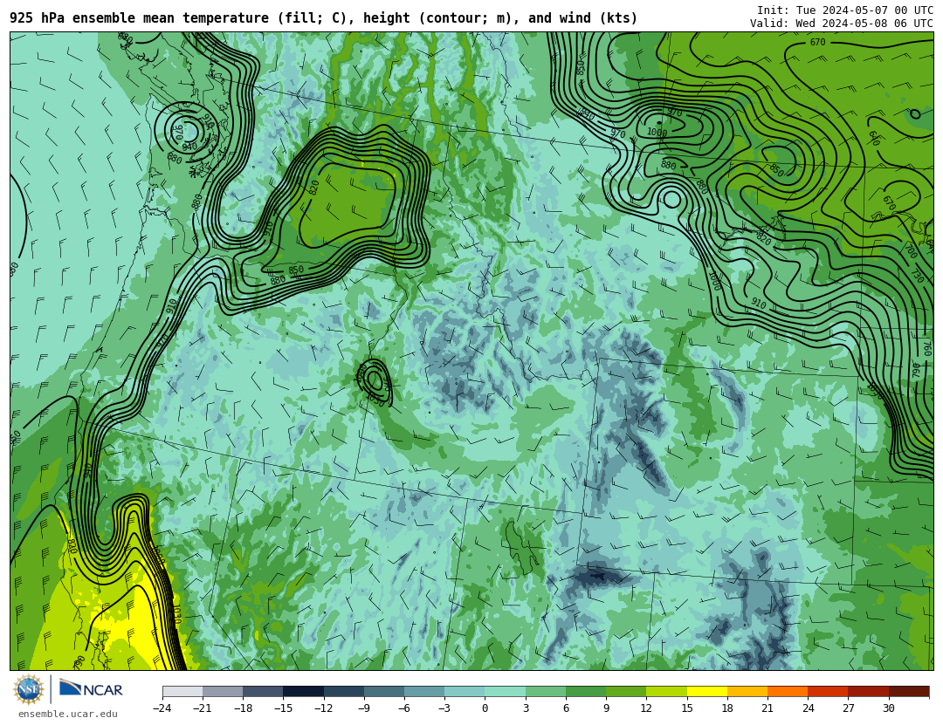Click the 15 colorbar tick label
This screenshot has width=943, height=725.
687,708
